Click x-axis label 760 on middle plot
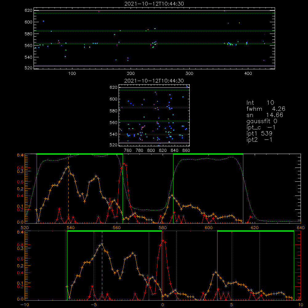The image size is (308, 308). pyautogui.click(x=128, y=151)
